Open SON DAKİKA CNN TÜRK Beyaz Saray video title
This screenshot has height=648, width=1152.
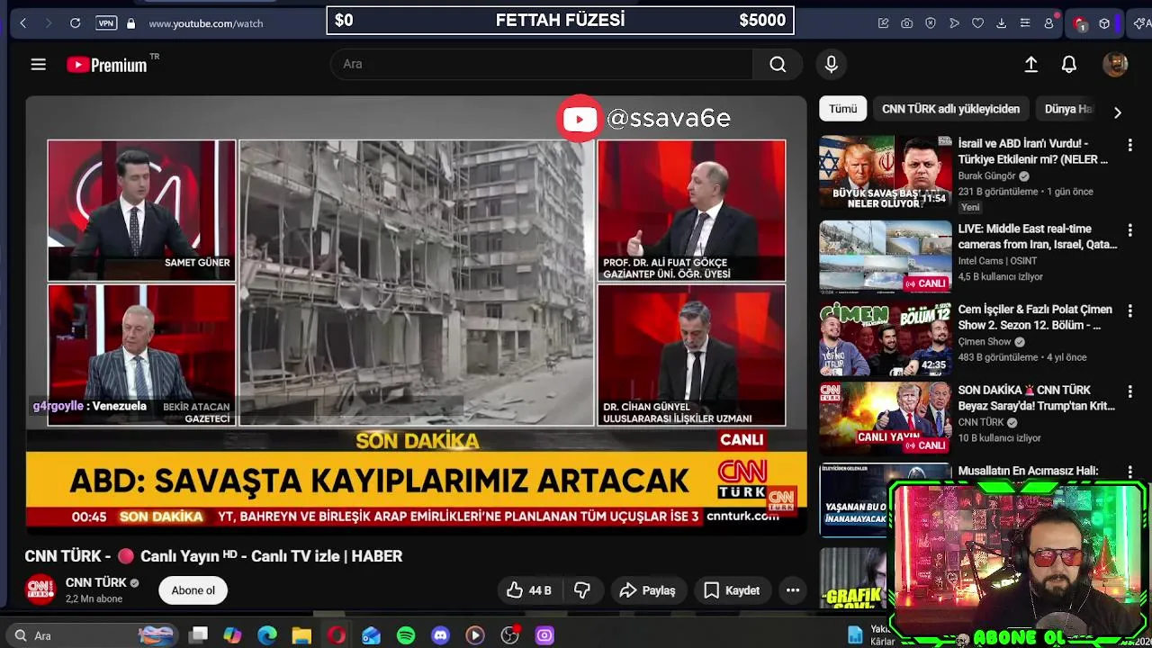point(1037,398)
